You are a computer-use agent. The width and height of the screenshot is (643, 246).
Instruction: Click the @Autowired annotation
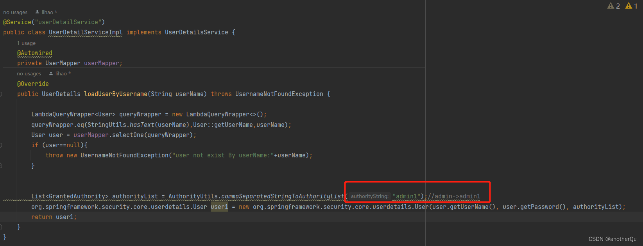pyautogui.click(x=35, y=53)
